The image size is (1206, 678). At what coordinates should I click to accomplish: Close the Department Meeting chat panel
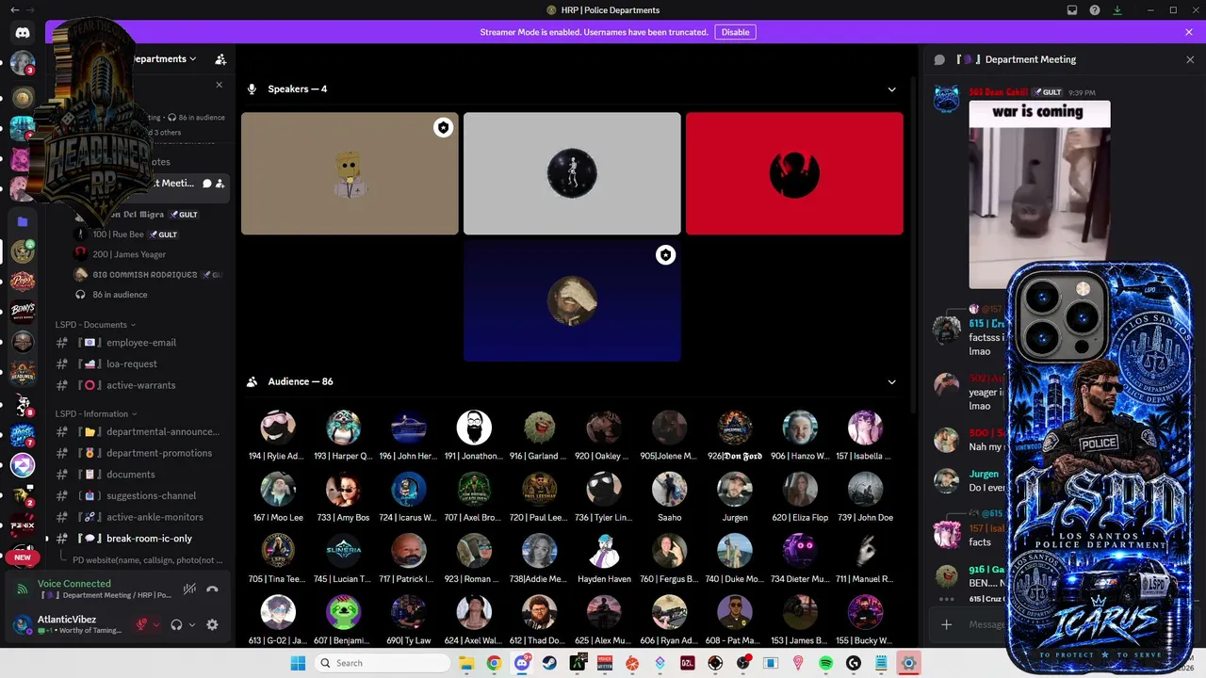point(1189,59)
